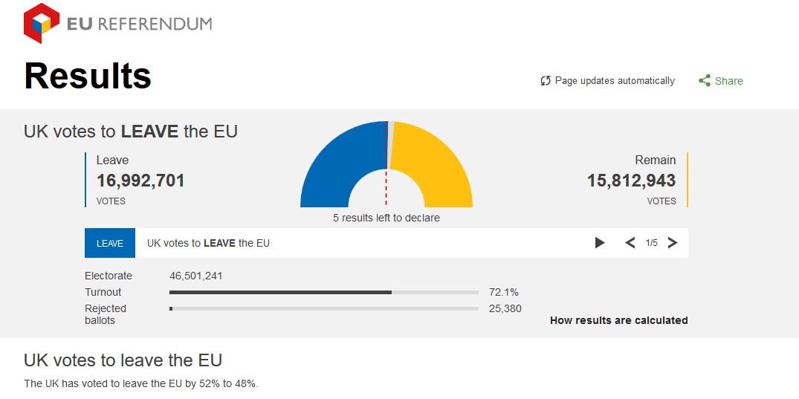The height and width of the screenshot is (399, 799).
Task: Click the blue LEAVE badge
Action: tap(110, 243)
